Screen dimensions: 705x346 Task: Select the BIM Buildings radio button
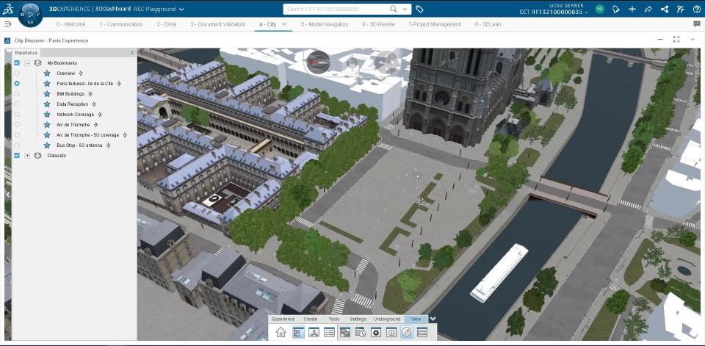click(x=17, y=94)
